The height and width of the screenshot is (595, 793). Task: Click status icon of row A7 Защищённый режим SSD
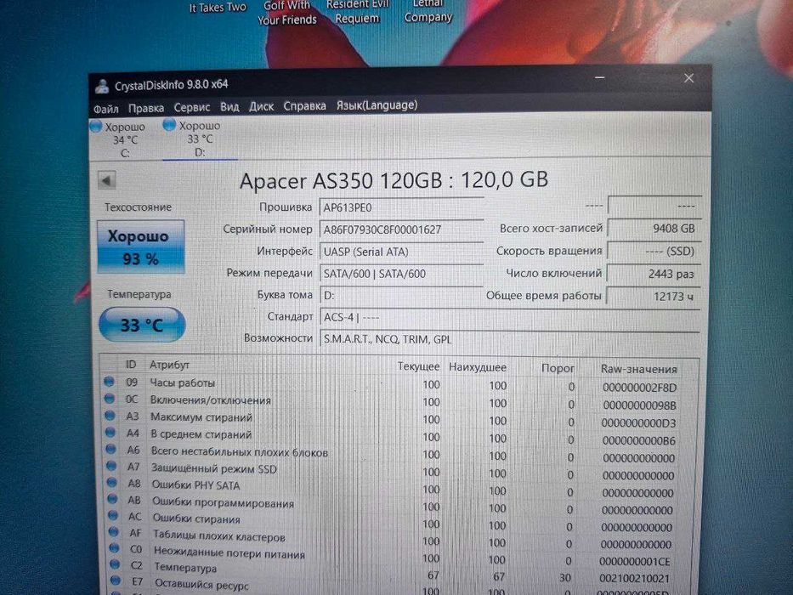(112, 466)
